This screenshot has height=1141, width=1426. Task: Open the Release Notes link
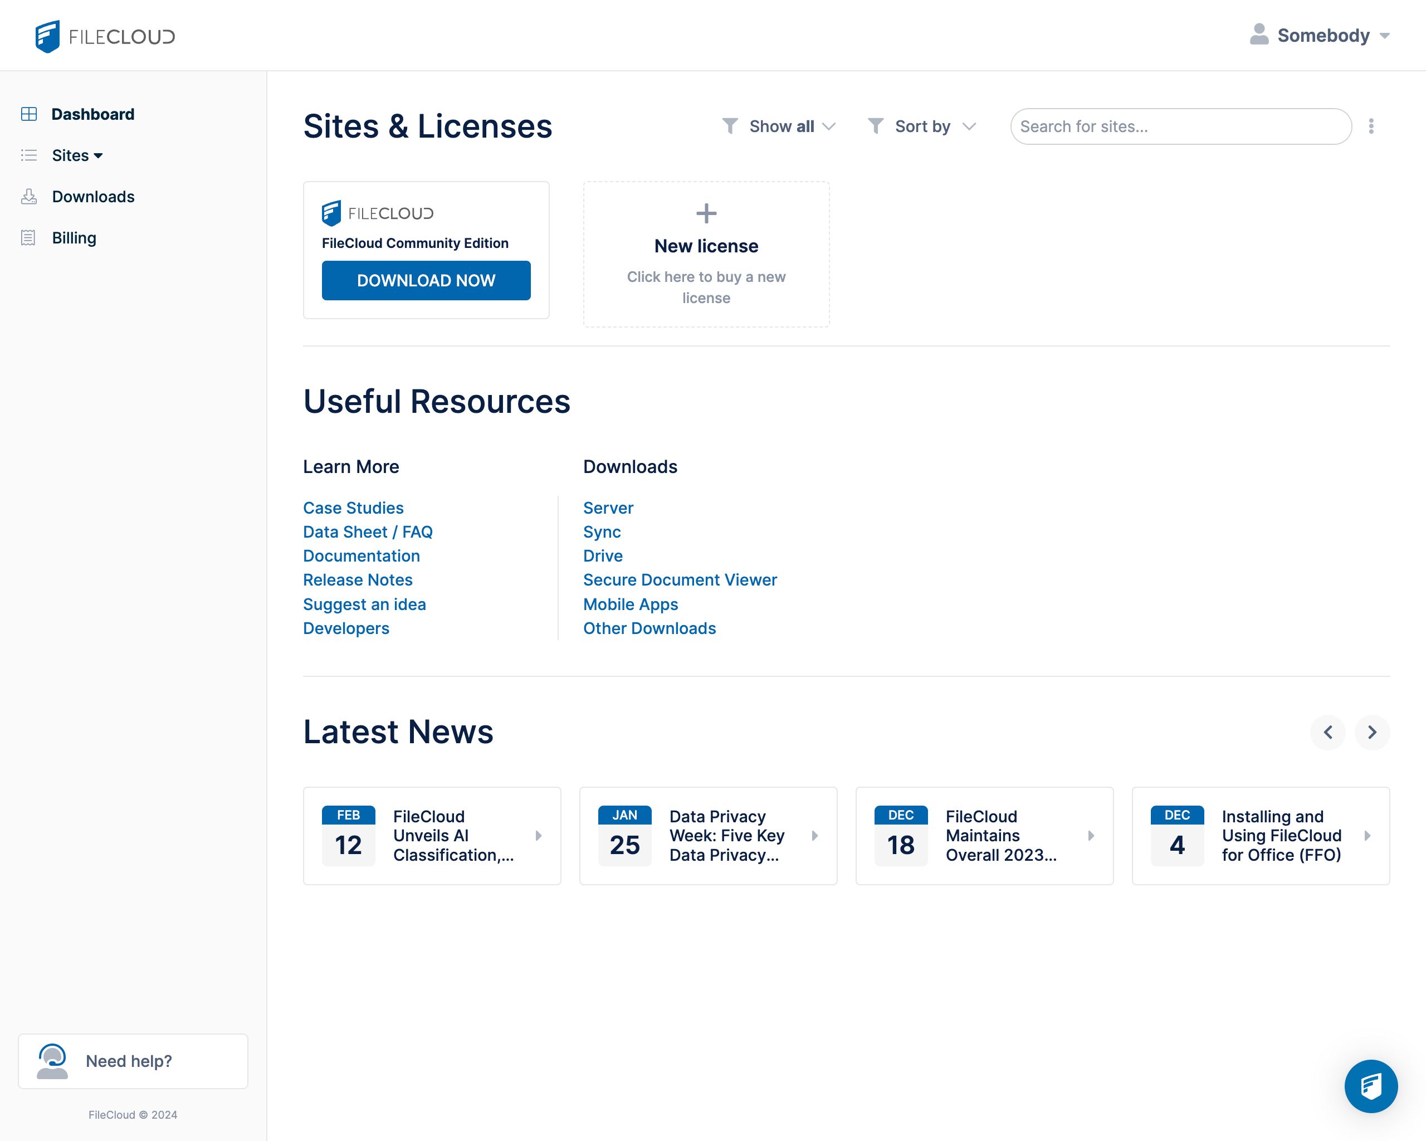click(358, 579)
